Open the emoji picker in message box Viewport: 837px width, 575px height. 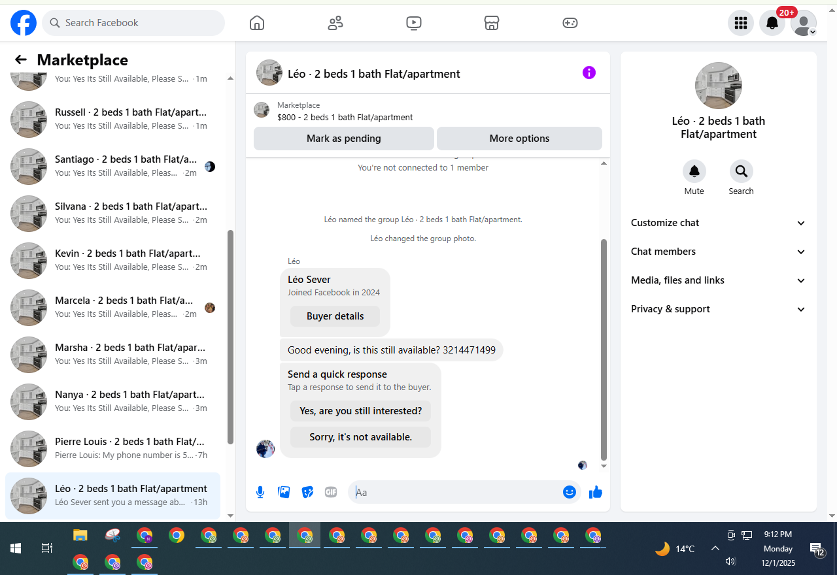(x=570, y=492)
